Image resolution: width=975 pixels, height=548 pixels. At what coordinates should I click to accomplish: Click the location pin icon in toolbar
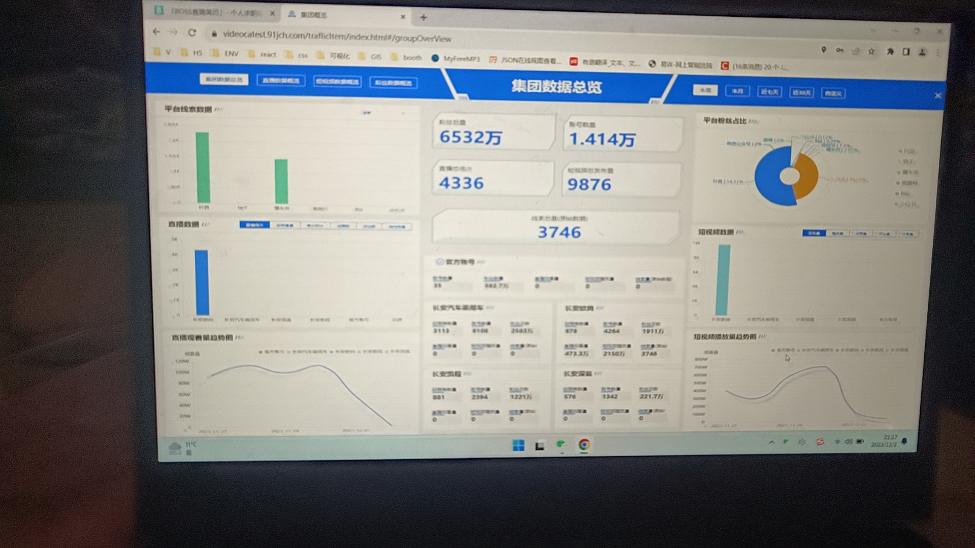pyautogui.click(x=823, y=50)
